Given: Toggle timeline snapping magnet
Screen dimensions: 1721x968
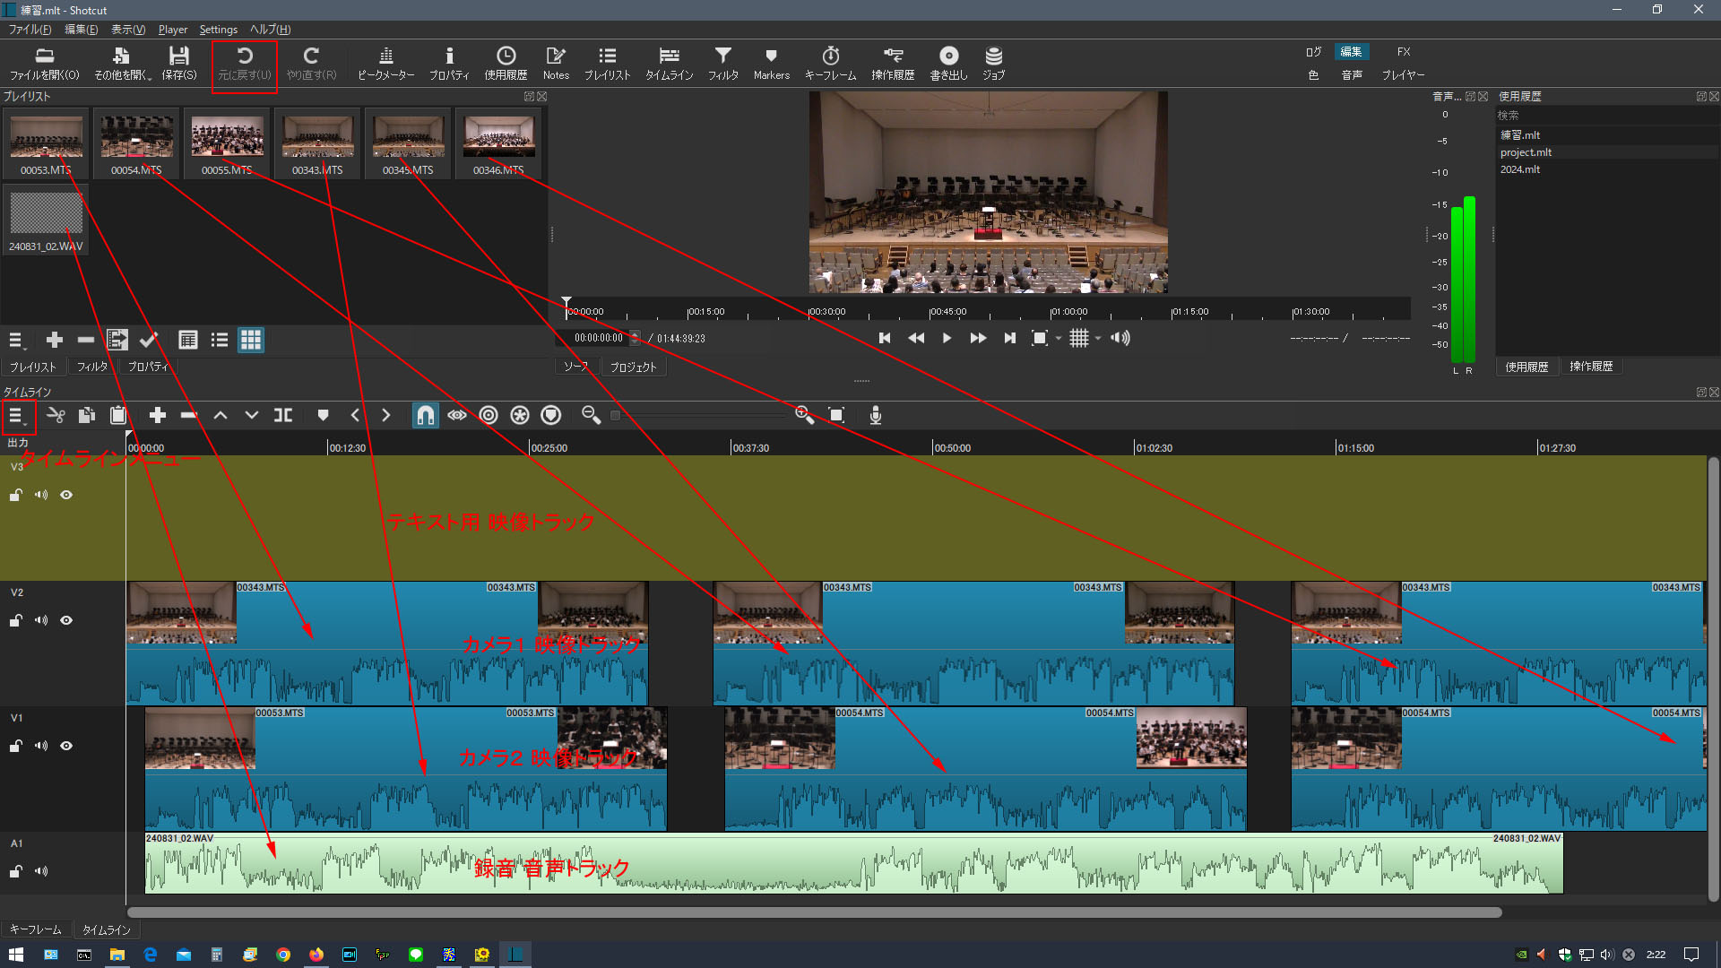Looking at the screenshot, I should tap(426, 415).
